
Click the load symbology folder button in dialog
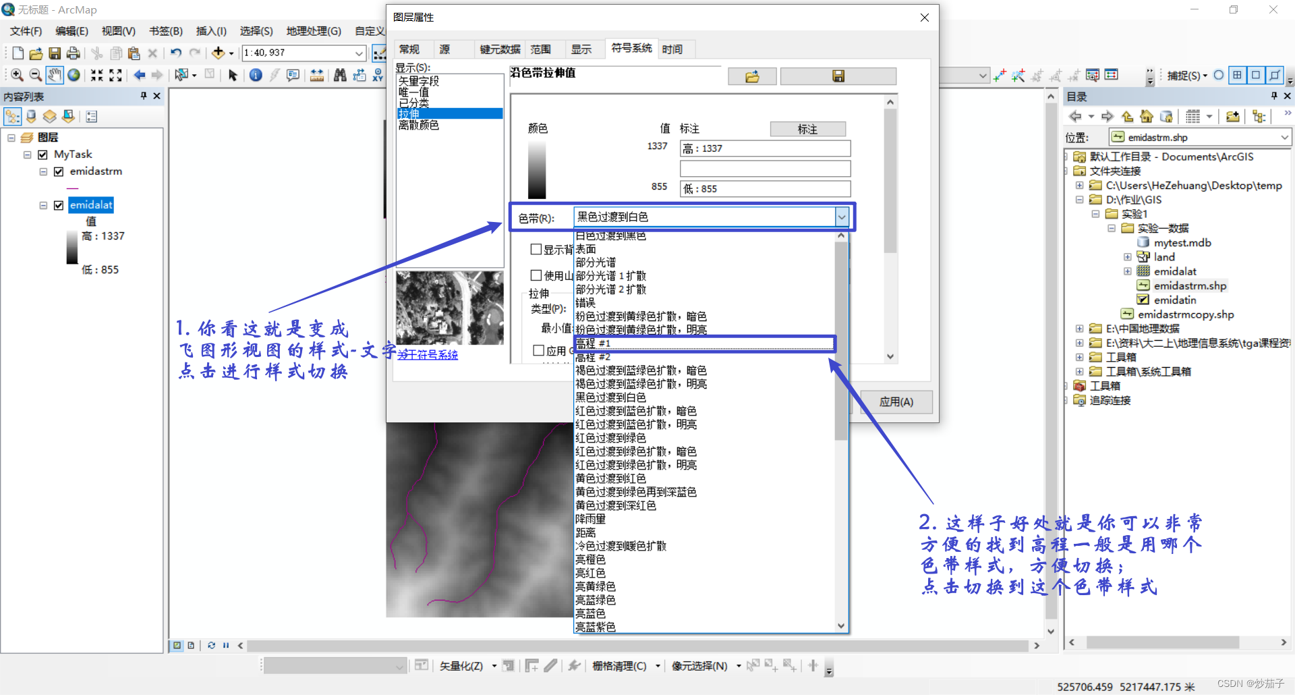752,76
